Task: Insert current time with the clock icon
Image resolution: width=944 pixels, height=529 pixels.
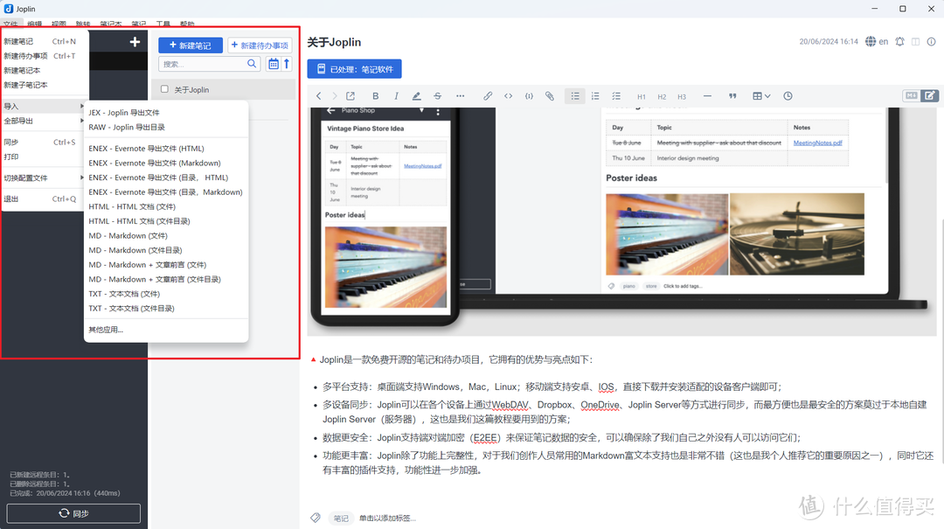Action: click(788, 96)
